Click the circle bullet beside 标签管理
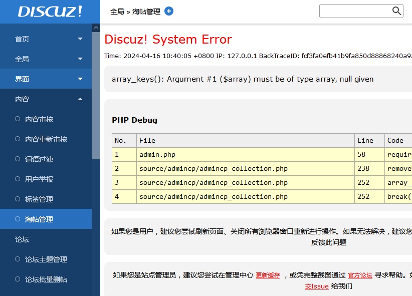The image size is (412, 296). coord(18,199)
